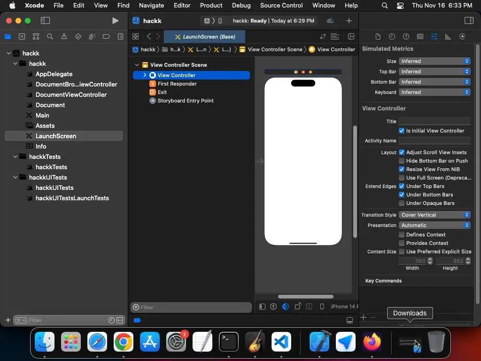Image resolution: width=481 pixels, height=361 pixels.
Task: Show the Attributes inspector
Action: tap(434, 37)
